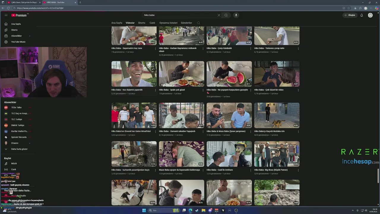The image size is (380, 214).
Task: Open video titled Cadı'ile imtihanı
Action: click(220, 170)
